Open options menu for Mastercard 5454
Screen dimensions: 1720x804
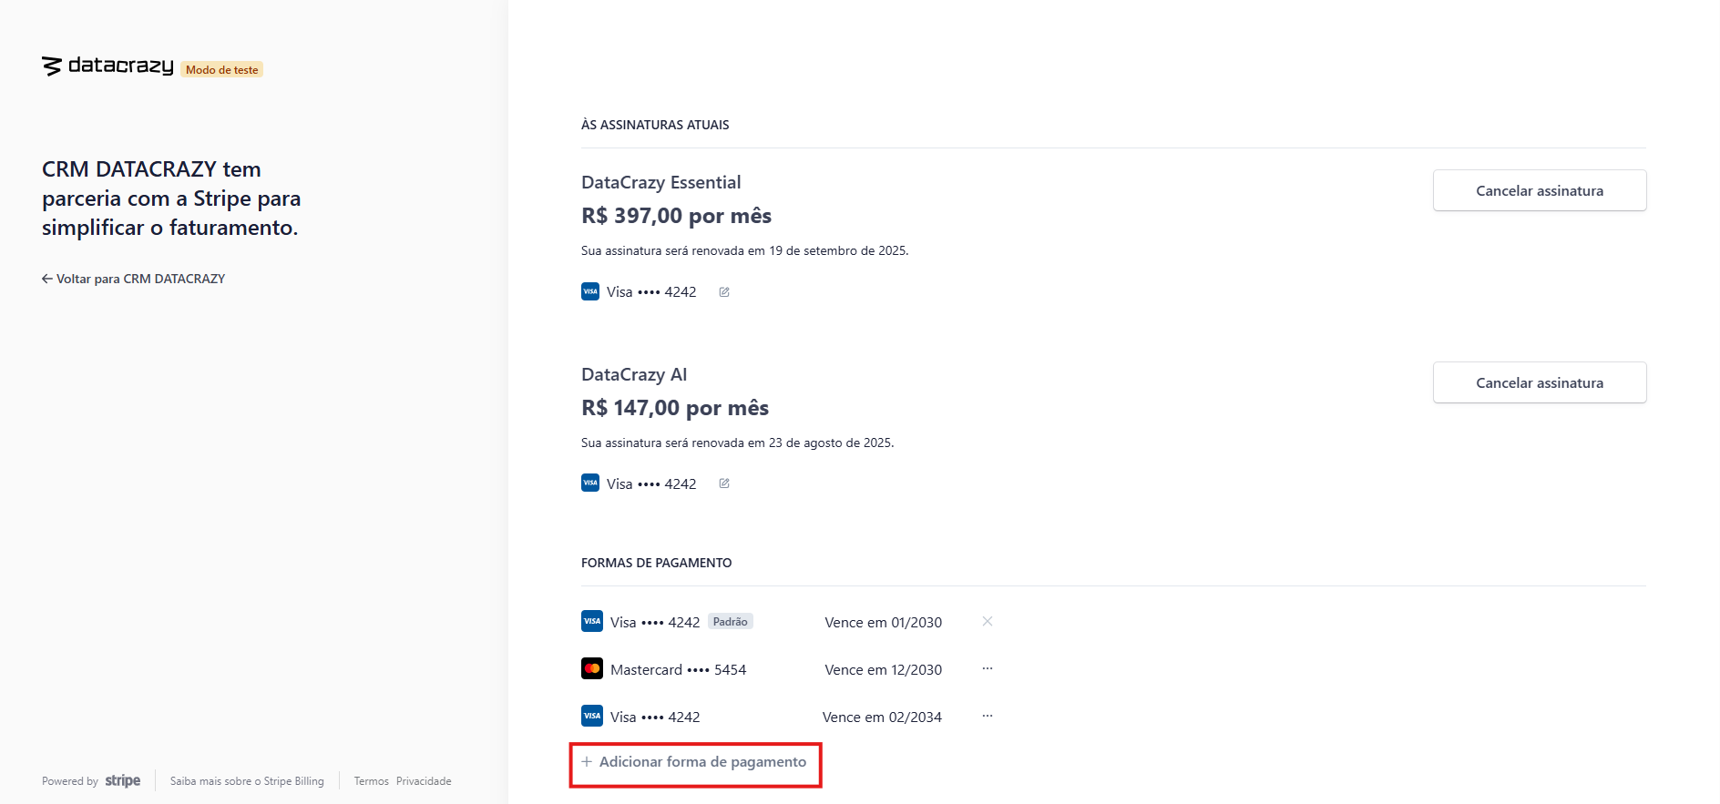(988, 668)
